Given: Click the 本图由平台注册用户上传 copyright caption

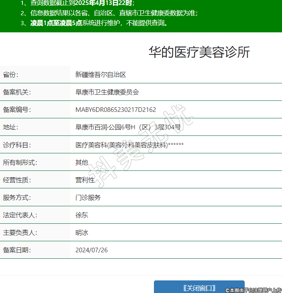Looking at the screenshot, I should [253, 290].
